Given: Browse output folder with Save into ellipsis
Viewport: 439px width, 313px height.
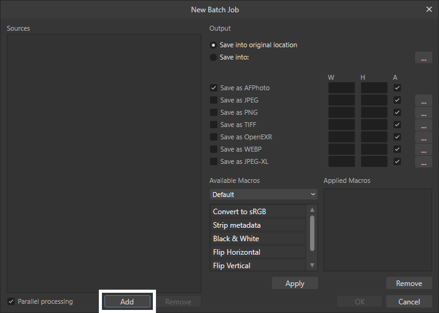Looking at the screenshot, I should [x=423, y=58].
